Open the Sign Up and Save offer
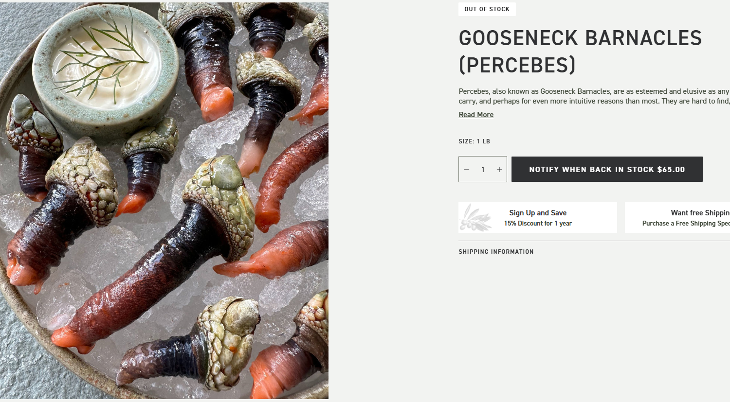The height and width of the screenshot is (402, 730). coord(538,217)
